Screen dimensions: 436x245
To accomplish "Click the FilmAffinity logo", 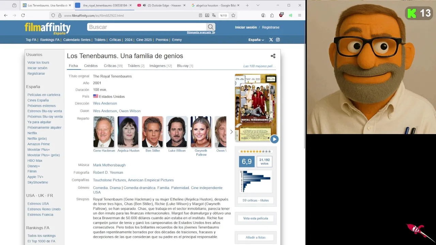I will tap(47, 28).
